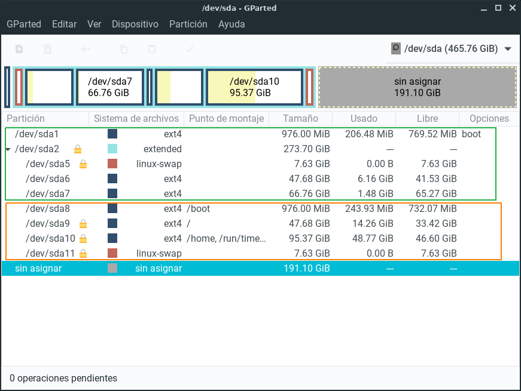
Task: Open the Ayuda menu
Action: click(x=231, y=24)
